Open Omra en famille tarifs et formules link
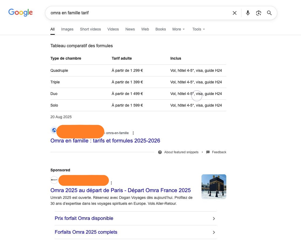The image size is (301, 248). pyautogui.click(x=105, y=141)
